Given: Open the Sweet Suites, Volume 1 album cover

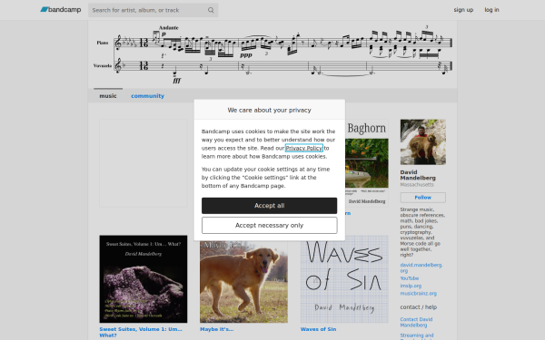Looking at the screenshot, I should (144, 279).
